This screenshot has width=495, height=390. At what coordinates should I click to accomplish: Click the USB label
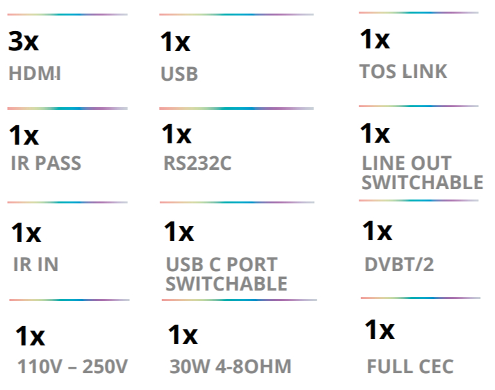(x=179, y=74)
